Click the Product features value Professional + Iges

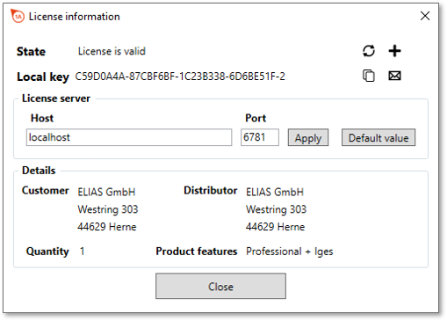click(x=290, y=252)
